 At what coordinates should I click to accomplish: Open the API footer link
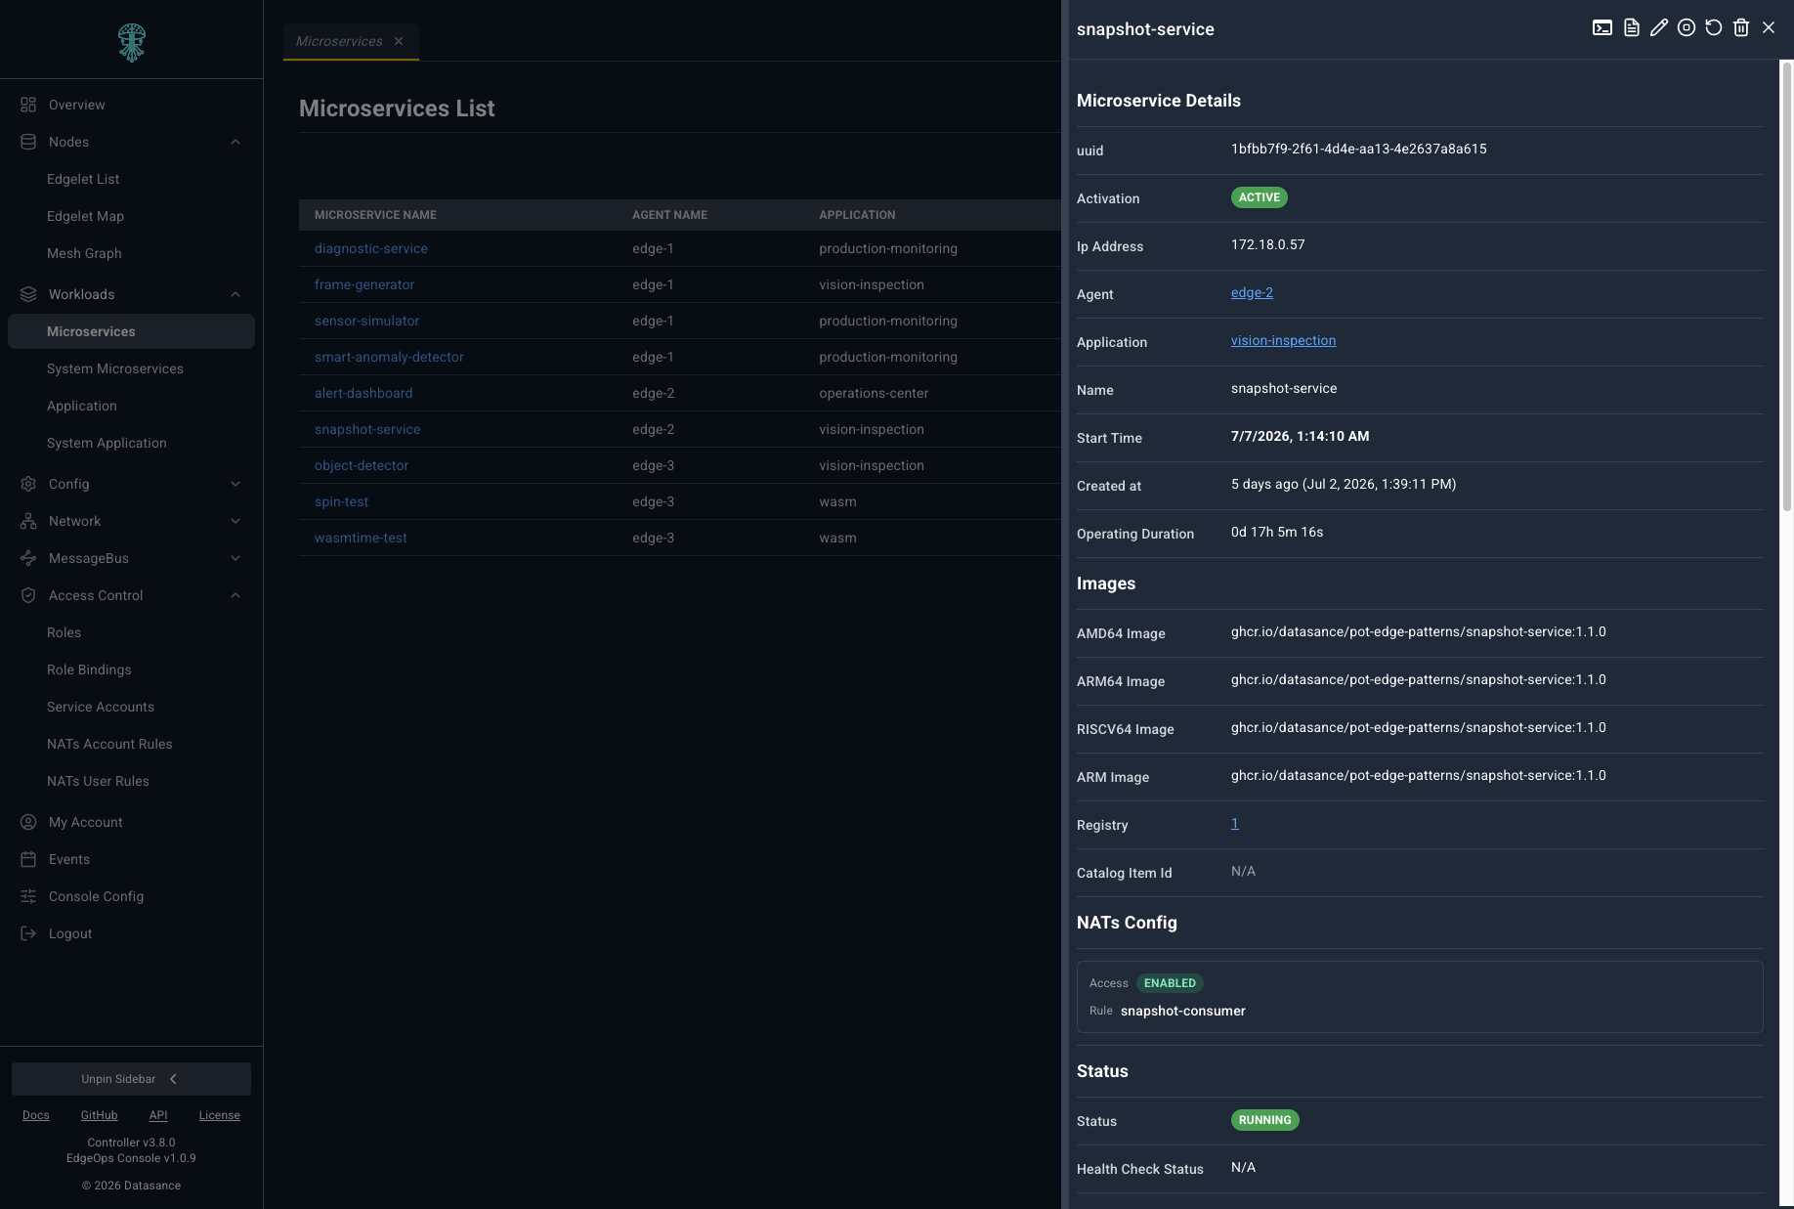tap(158, 1115)
